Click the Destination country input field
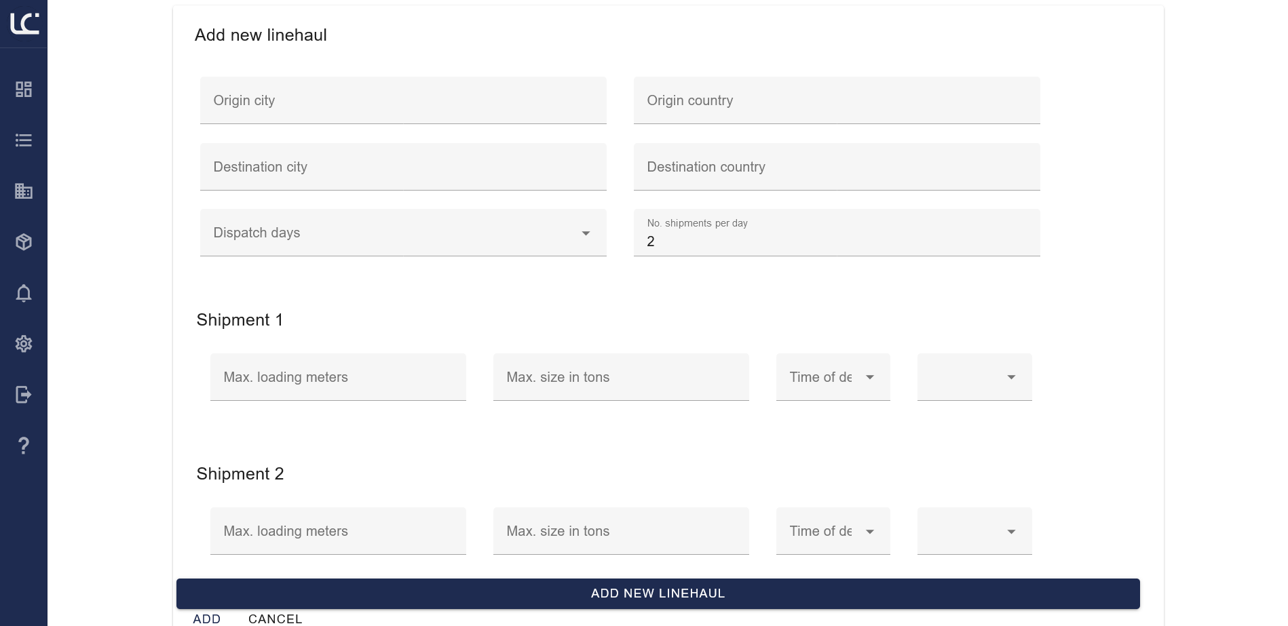 click(836, 167)
